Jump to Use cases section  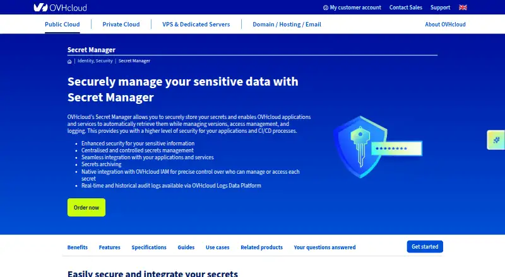click(217, 247)
